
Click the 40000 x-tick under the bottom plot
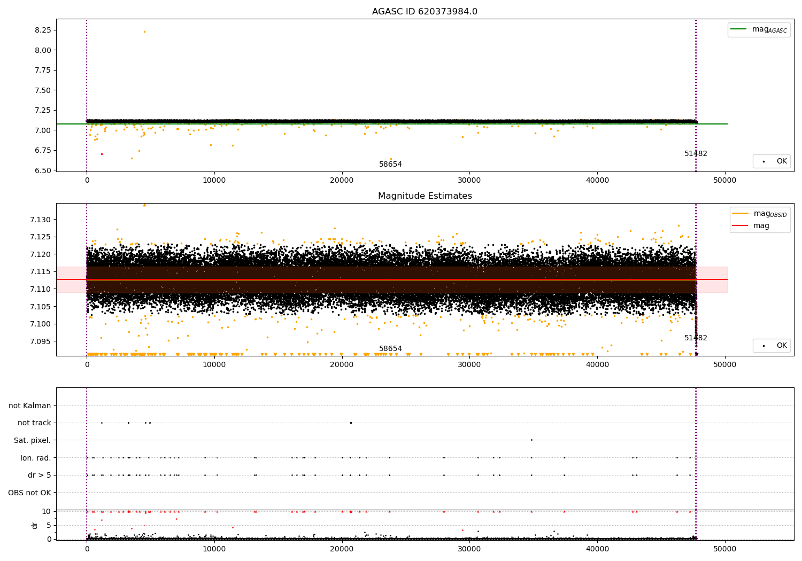[x=597, y=548]
